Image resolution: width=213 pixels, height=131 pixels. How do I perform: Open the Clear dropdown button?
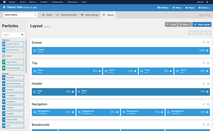click(x=185, y=25)
